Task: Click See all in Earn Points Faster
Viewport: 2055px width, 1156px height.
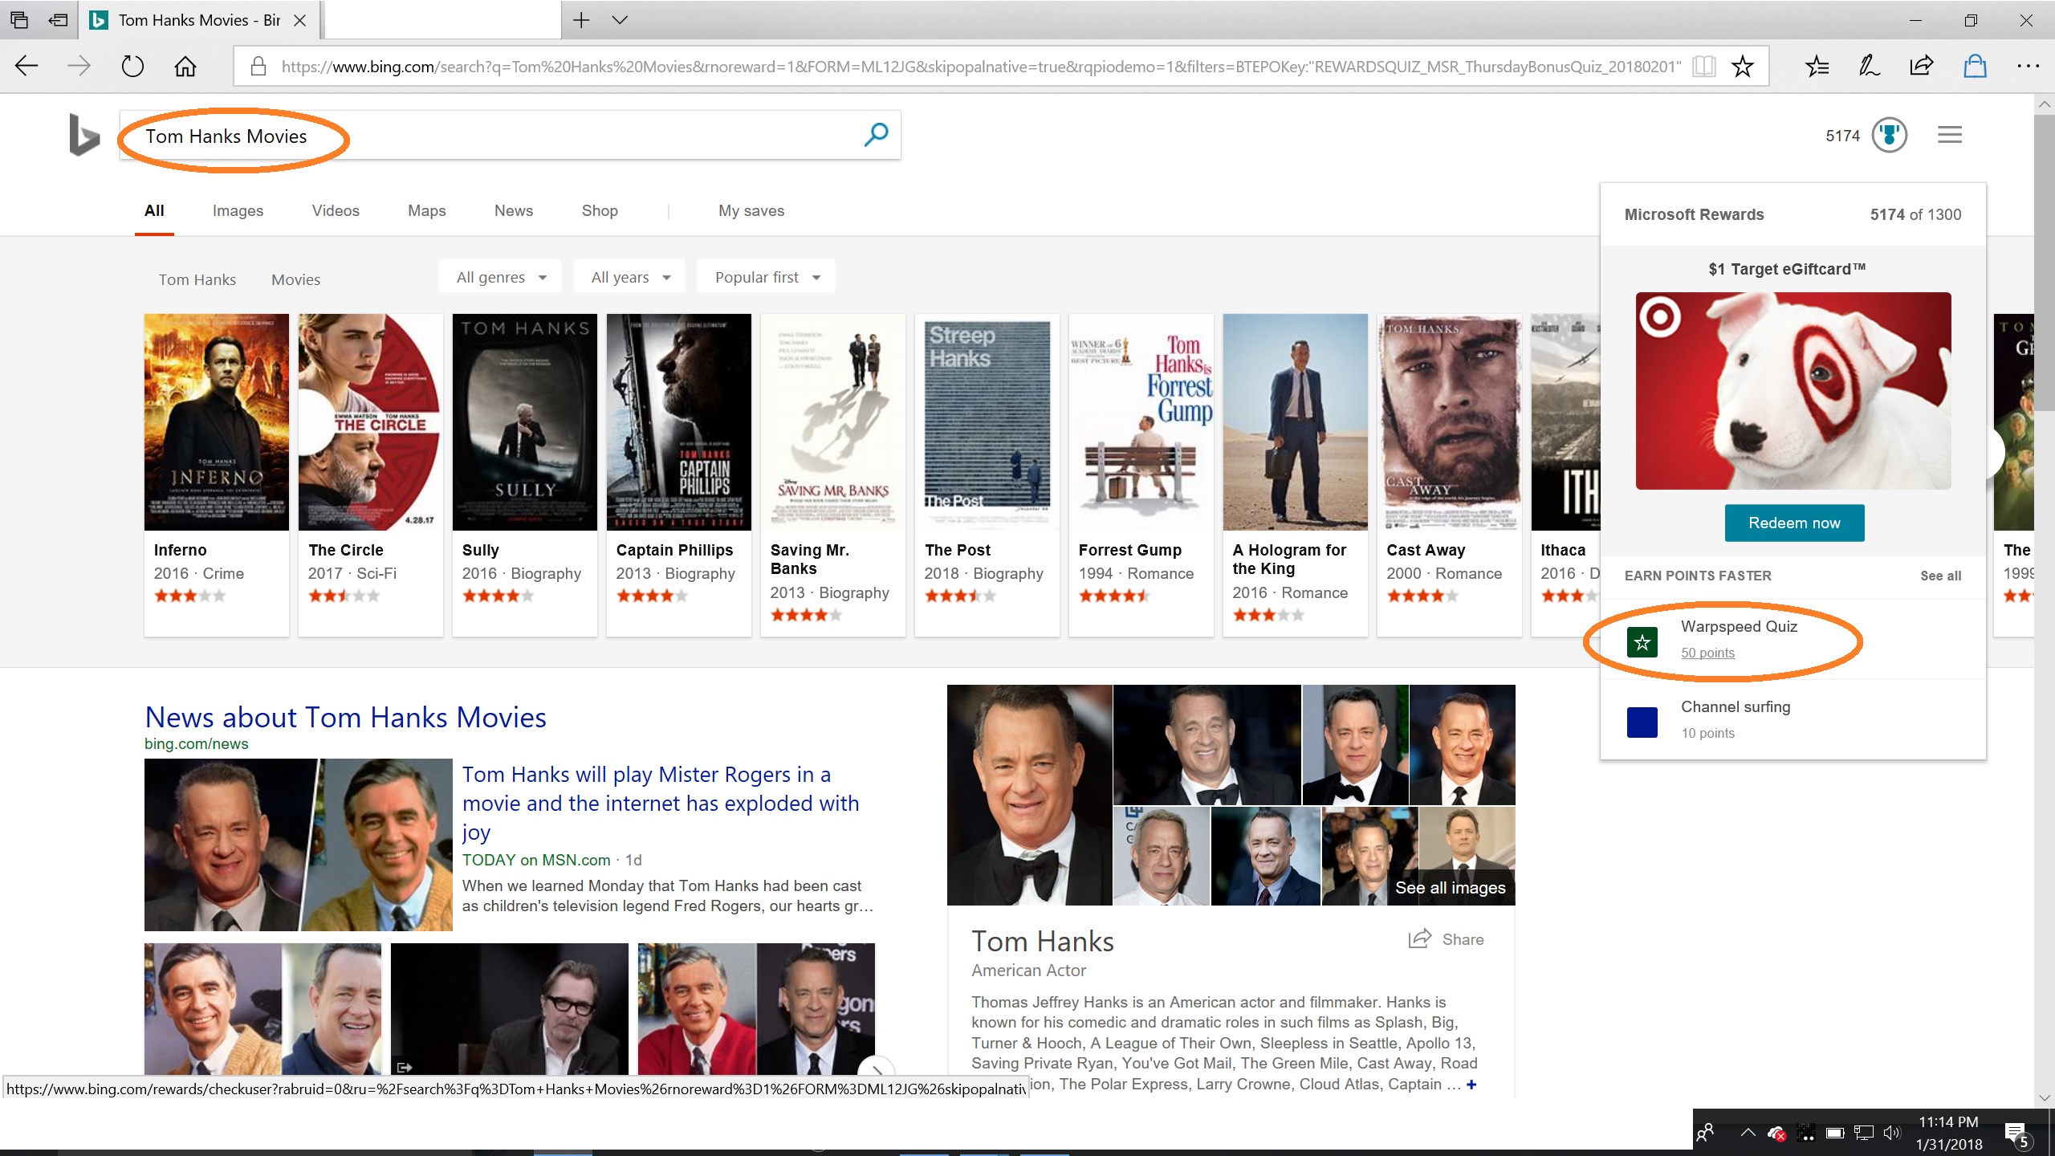Action: point(1940,576)
